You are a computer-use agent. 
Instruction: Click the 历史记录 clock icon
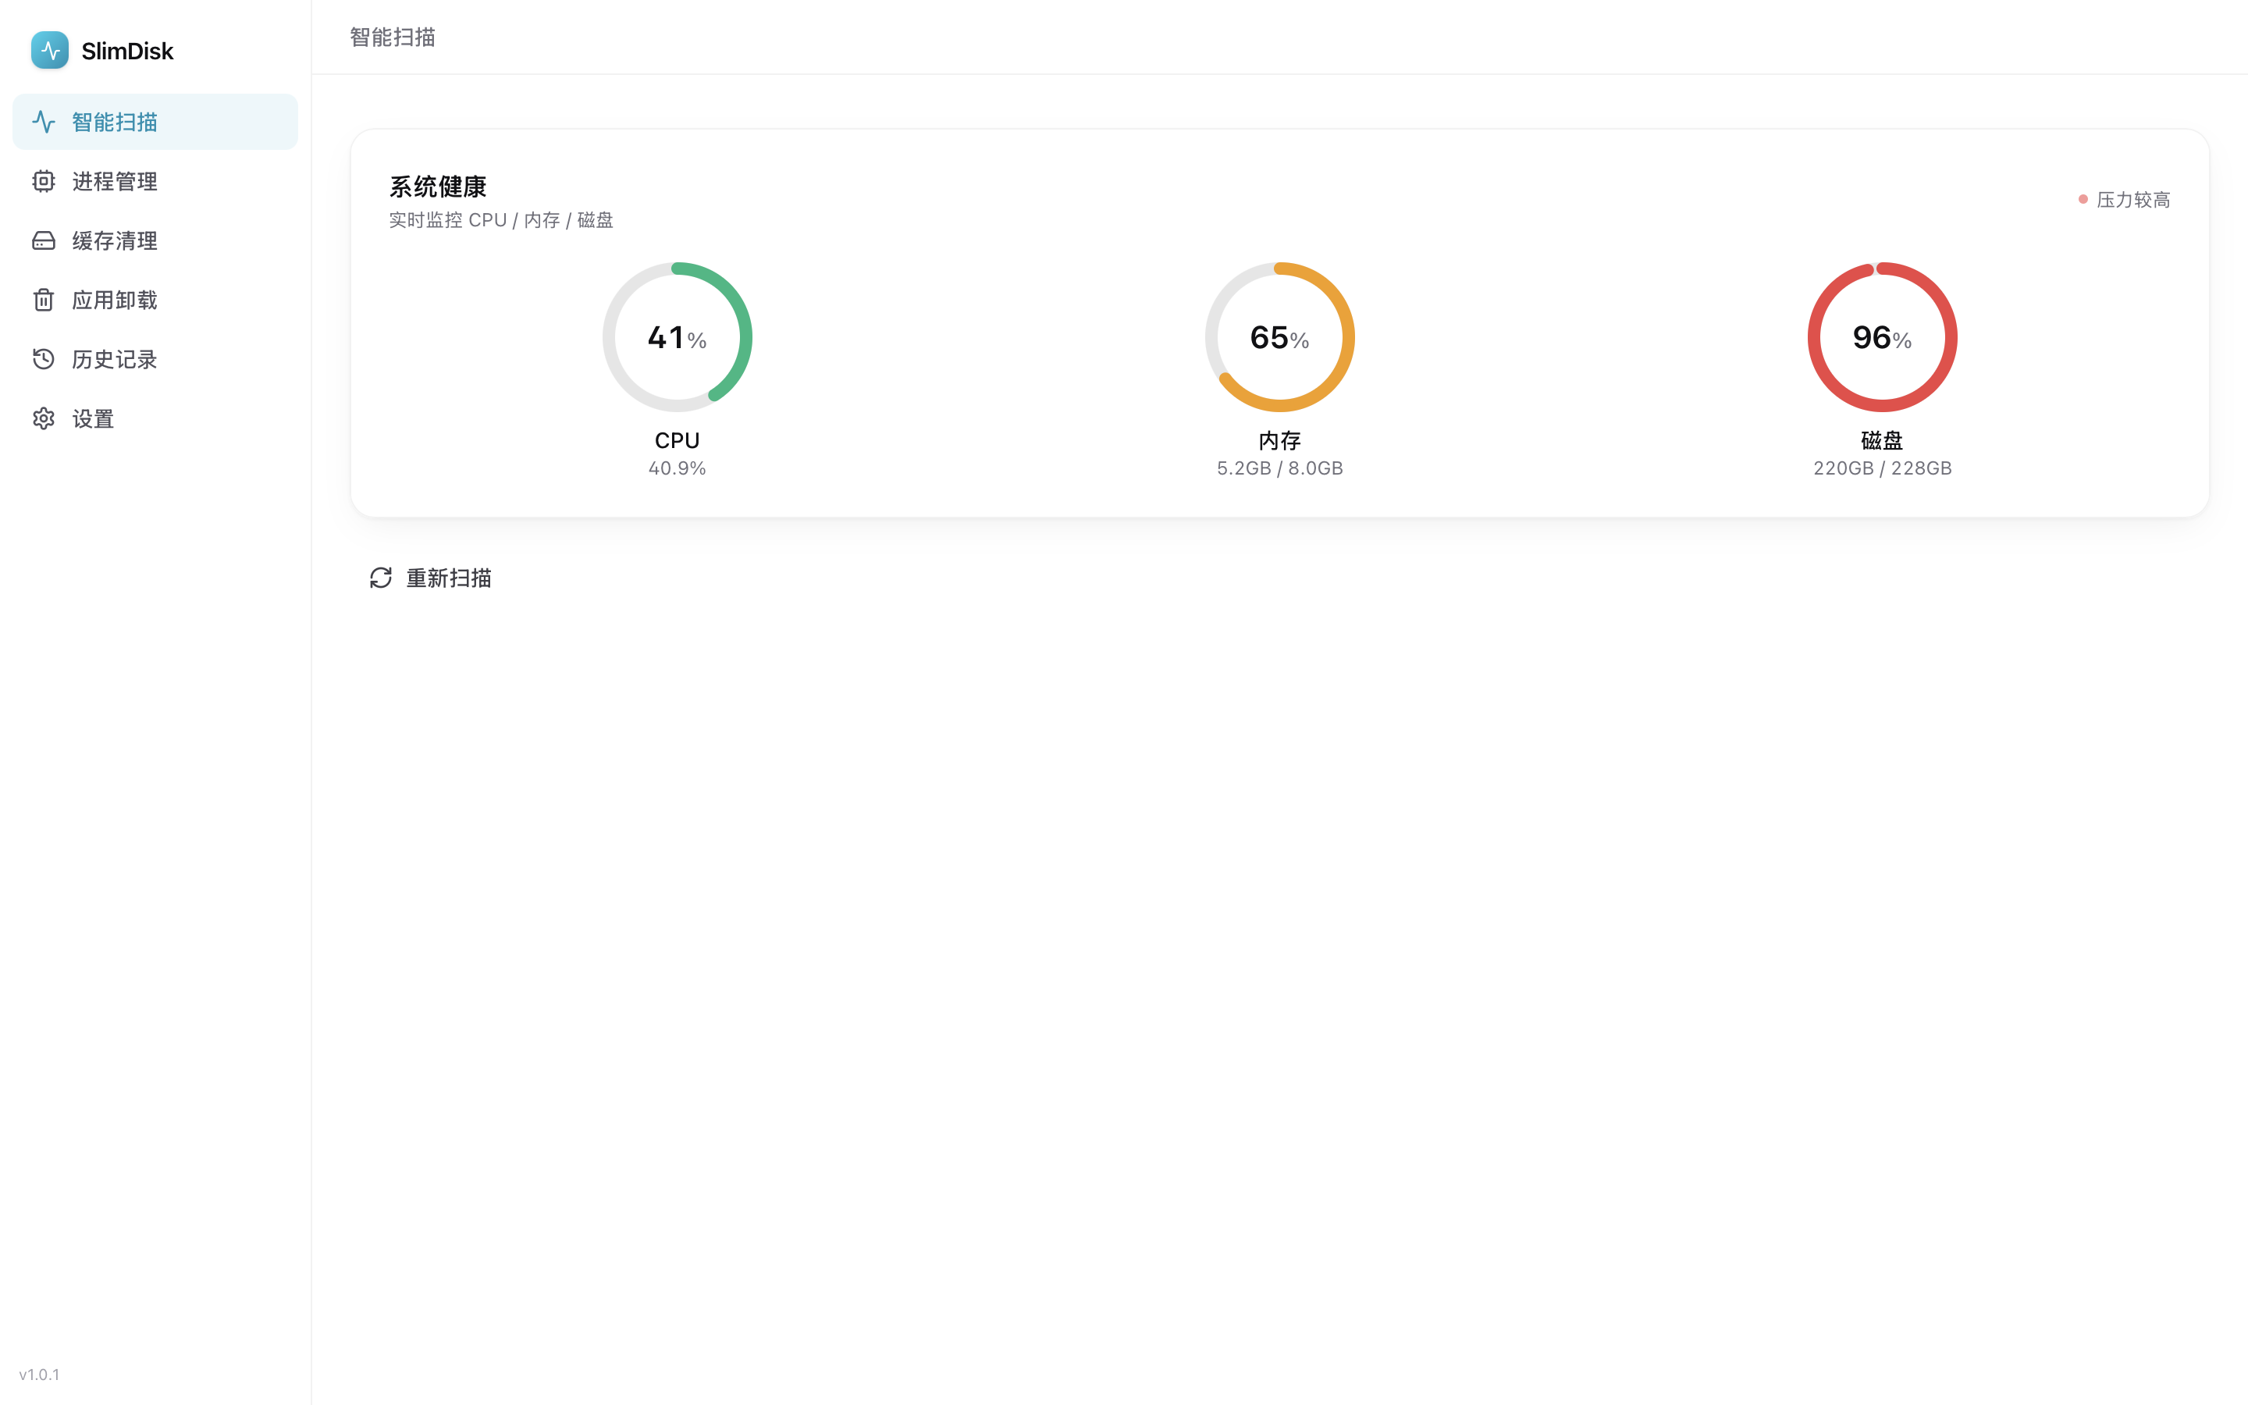pos(44,360)
